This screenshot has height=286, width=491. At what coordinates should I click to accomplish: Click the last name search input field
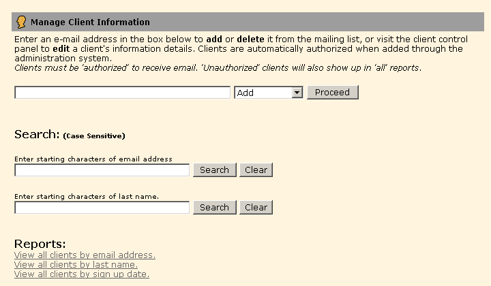pos(102,208)
